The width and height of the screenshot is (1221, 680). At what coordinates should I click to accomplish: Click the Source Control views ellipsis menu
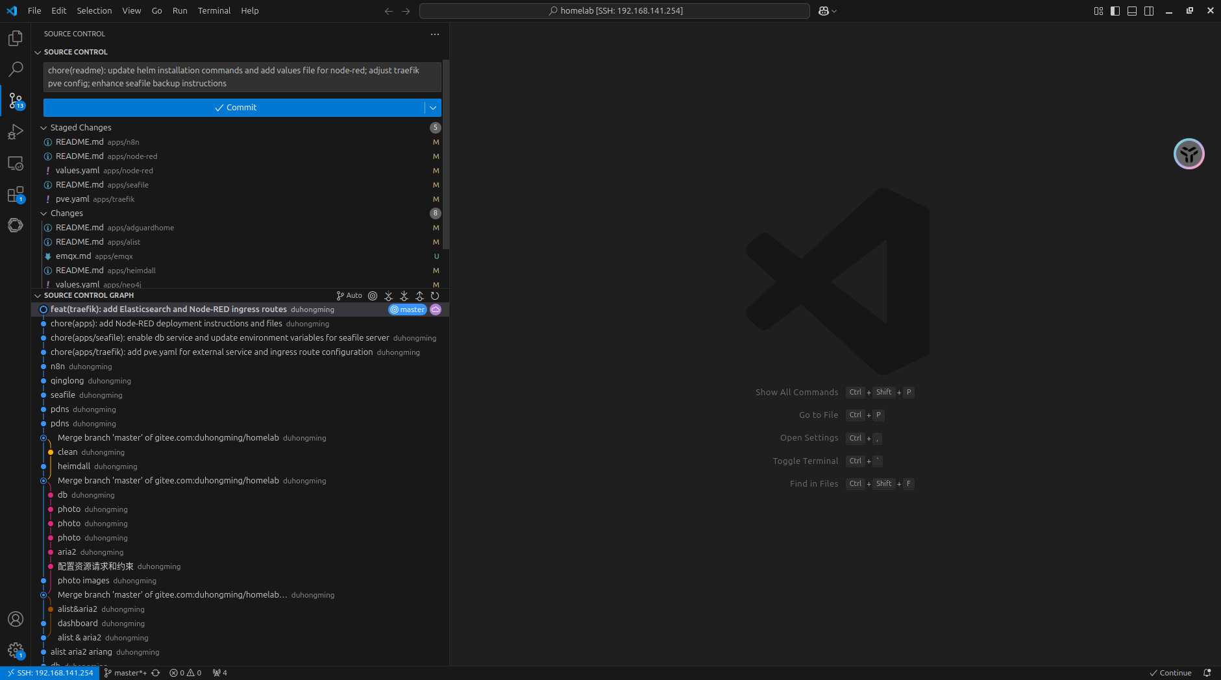(435, 34)
